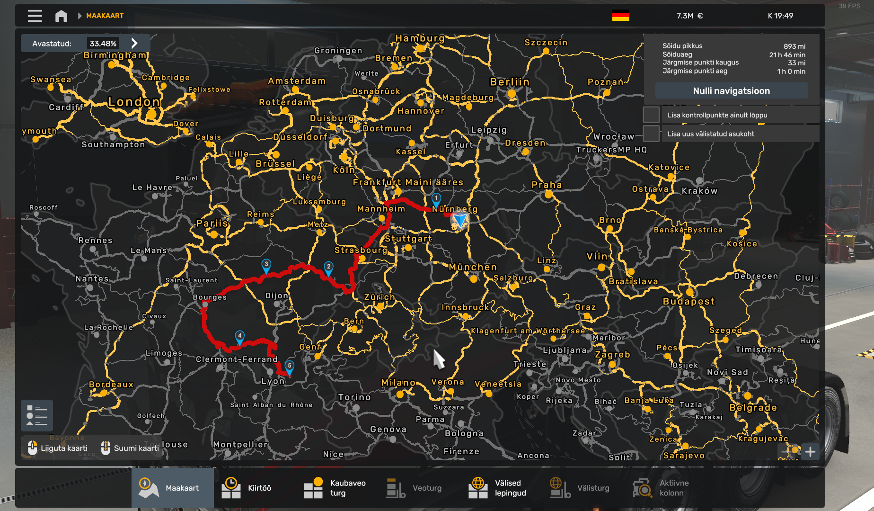This screenshot has width=874, height=511.
Task: Click the Praha city marker
Action: (x=548, y=194)
